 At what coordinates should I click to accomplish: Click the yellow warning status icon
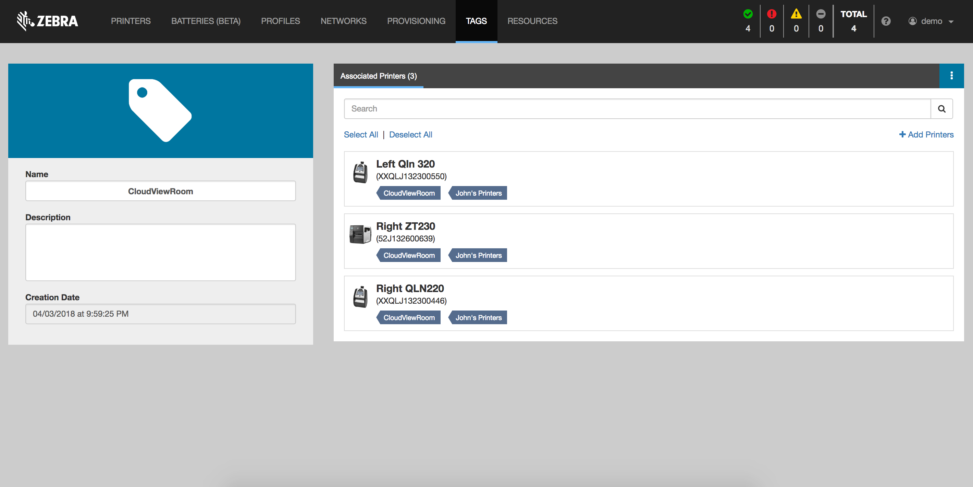click(796, 14)
